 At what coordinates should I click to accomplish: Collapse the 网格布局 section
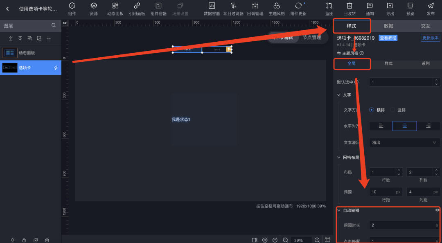(x=339, y=157)
